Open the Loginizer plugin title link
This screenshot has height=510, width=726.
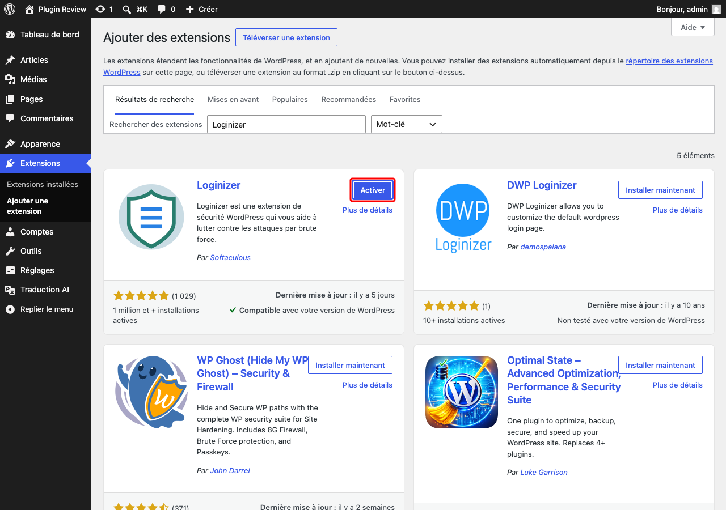(x=218, y=185)
